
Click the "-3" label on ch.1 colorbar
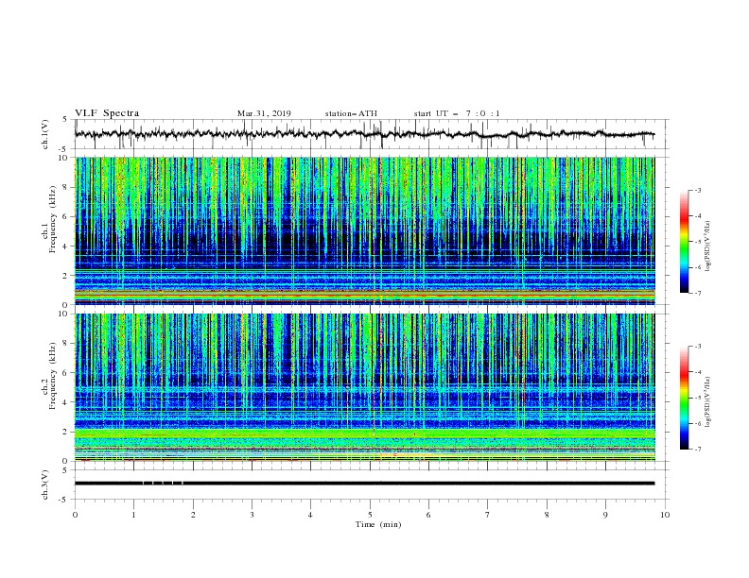697,190
